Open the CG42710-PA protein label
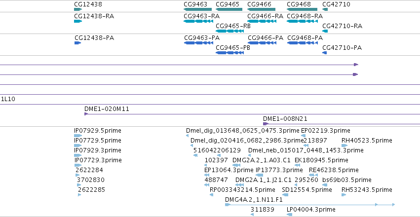This screenshot has height=217, width=420. click(x=342, y=48)
